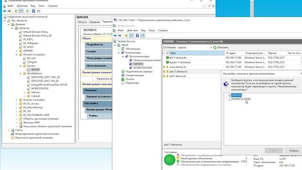
Task: Expand Domain Controllers node
Action: (17, 100)
